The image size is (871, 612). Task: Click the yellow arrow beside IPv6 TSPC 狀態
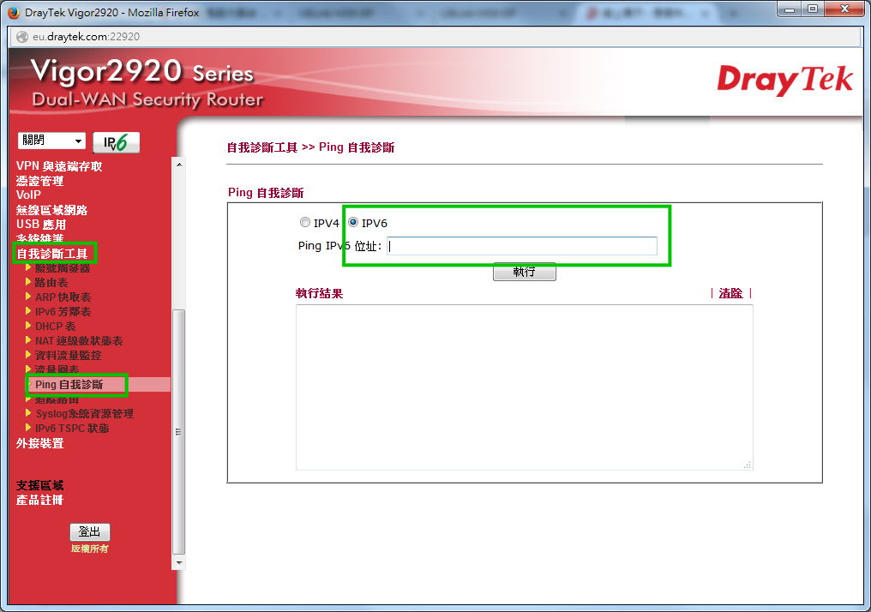click(27, 428)
